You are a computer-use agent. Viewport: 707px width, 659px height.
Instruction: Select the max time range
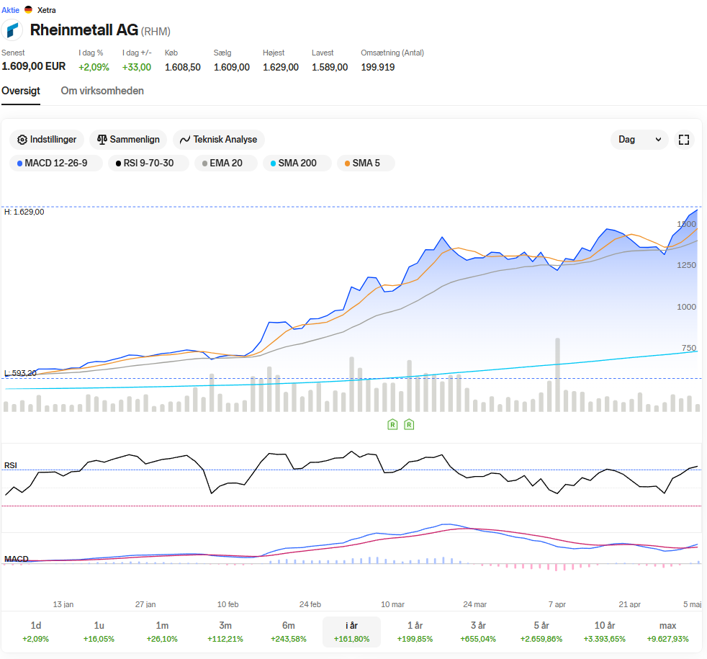point(668,632)
